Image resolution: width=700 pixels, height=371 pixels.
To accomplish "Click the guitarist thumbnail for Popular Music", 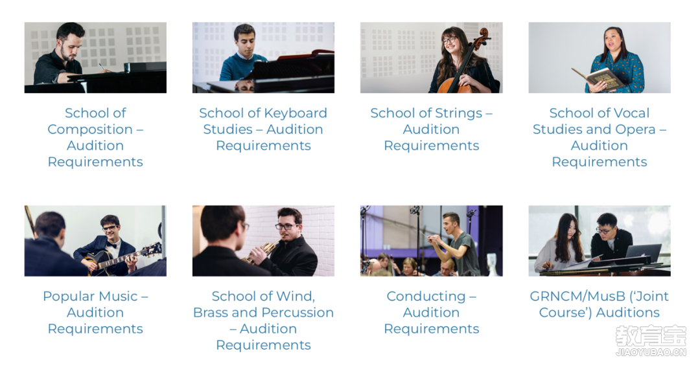I will coord(95,241).
